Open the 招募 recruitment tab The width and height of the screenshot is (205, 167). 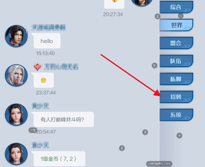tap(176, 97)
